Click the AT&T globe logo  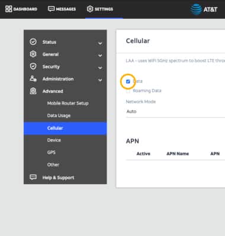click(196, 9)
